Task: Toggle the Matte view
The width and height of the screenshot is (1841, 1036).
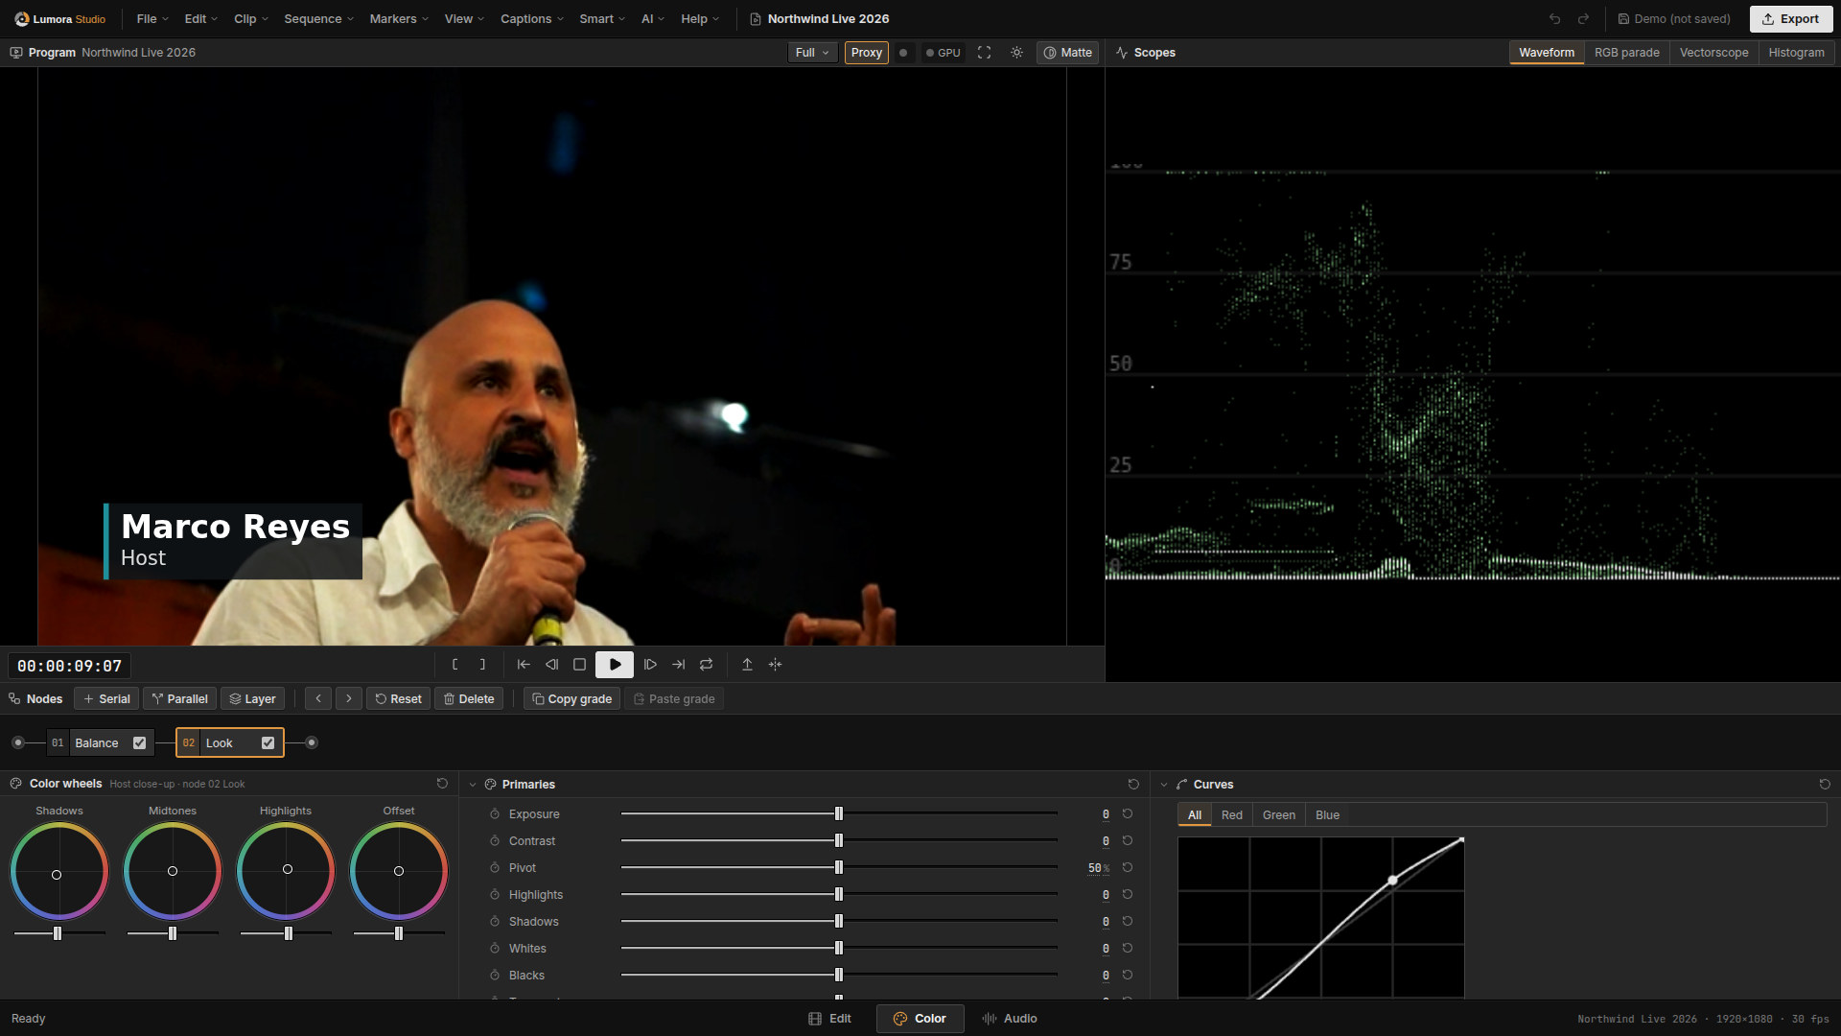Action: (1067, 53)
